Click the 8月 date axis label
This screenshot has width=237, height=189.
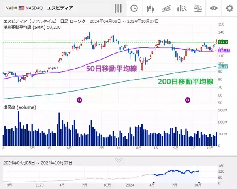(139, 148)
